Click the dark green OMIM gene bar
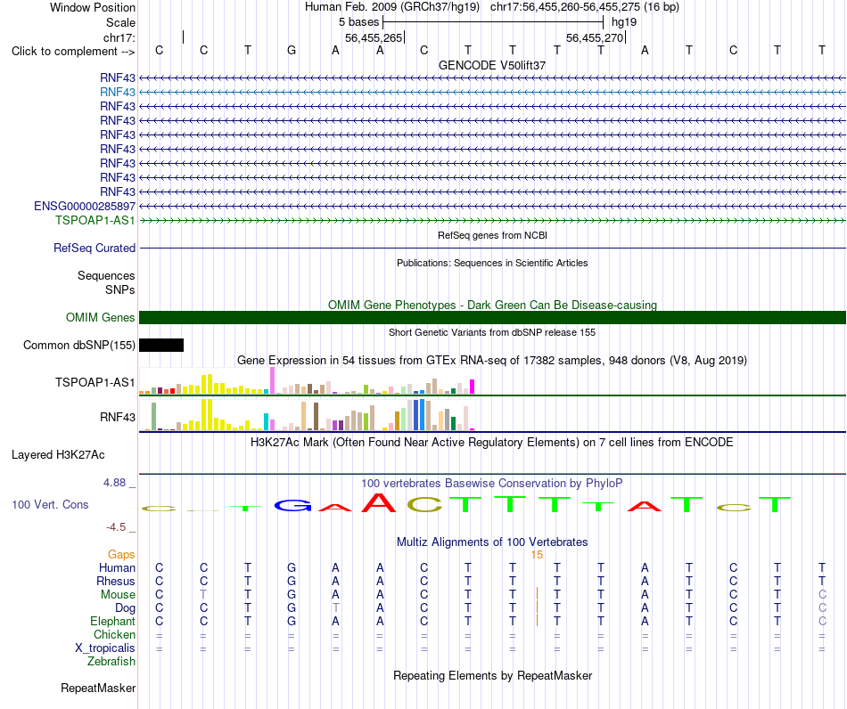This screenshot has height=709, width=847. tap(492, 317)
